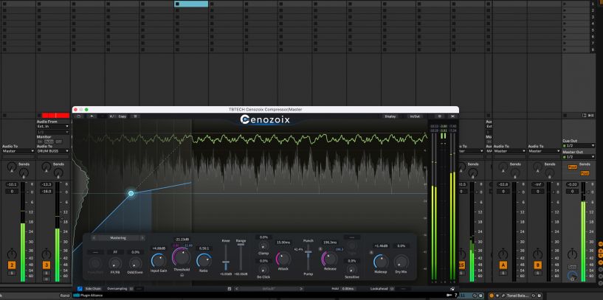Open the Mastering preset style selector
Viewport: 603px width, 300px height.
118,238
